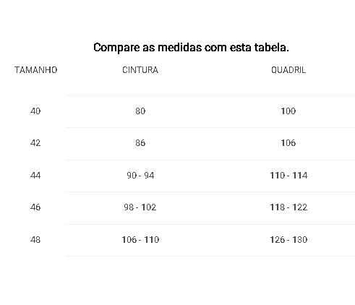Image resolution: width=355 pixels, height=305 pixels.
Task: Select size 48 in the table
Action: pyautogui.click(x=35, y=240)
